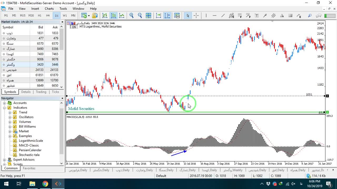Select the vertical line tool
This screenshot has height=189, width=337.
click(x=206, y=15)
